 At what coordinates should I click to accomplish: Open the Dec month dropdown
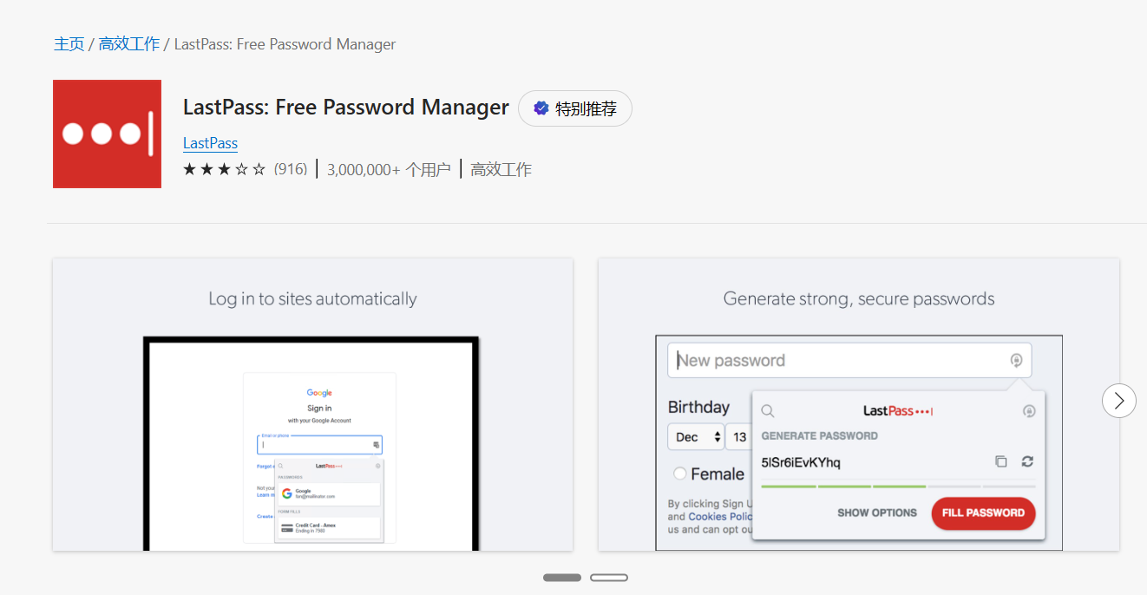coord(695,437)
